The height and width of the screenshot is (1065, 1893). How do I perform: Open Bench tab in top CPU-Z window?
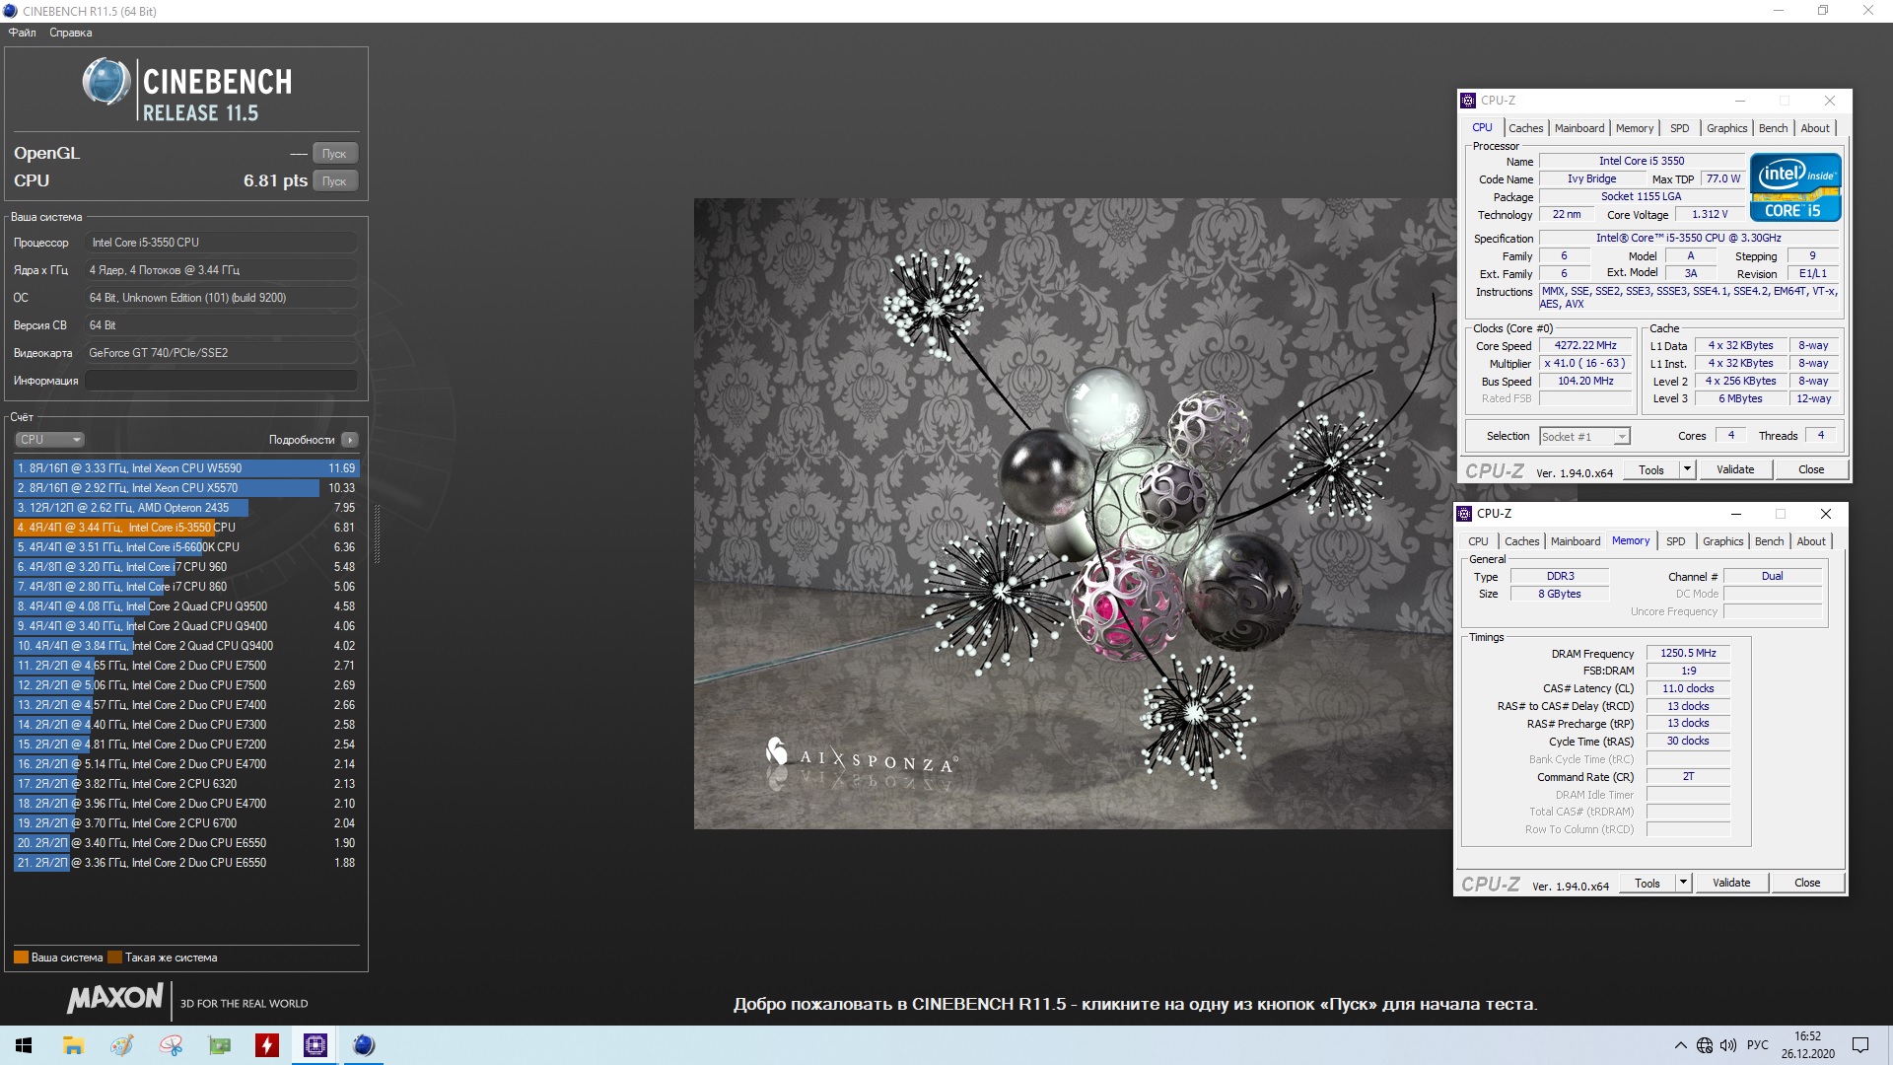[x=1773, y=128]
